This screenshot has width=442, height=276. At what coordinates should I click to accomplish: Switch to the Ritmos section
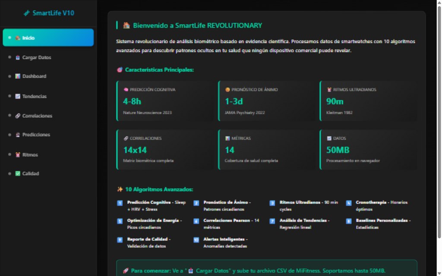click(x=48, y=155)
